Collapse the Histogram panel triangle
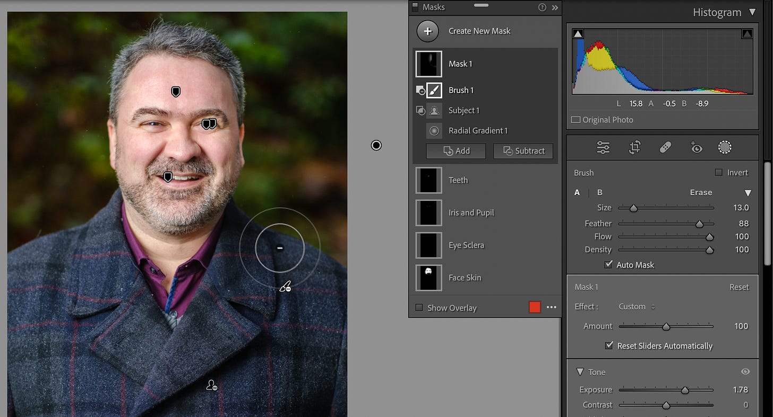This screenshot has width=773, height=417. point(752,12)
